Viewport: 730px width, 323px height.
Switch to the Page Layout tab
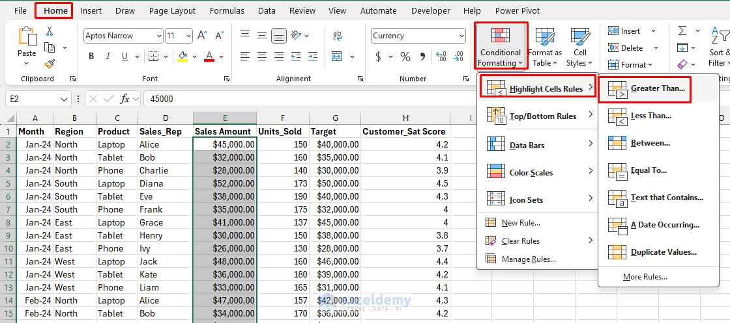(173, 10)
